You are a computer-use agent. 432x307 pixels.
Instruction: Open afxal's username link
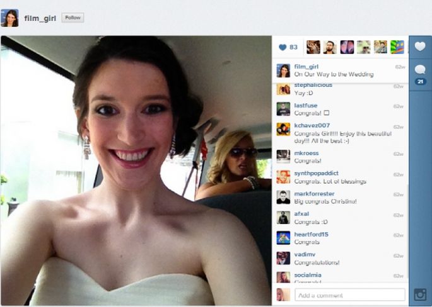(302, 214)
